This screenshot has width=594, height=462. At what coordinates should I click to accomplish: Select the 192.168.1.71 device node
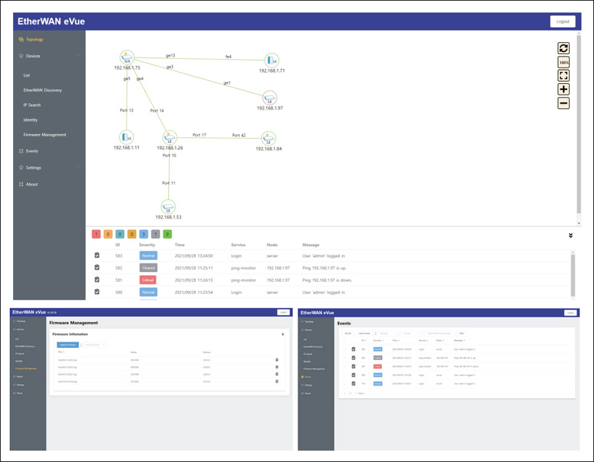click(x=271, y=61)
